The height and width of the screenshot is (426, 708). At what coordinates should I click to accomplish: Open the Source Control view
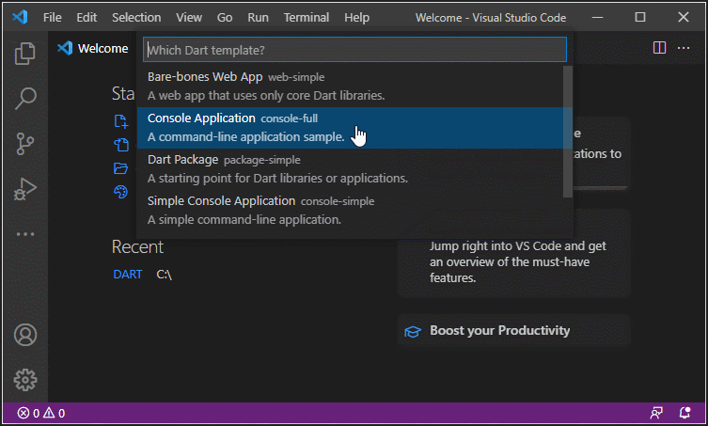(24, 143)
